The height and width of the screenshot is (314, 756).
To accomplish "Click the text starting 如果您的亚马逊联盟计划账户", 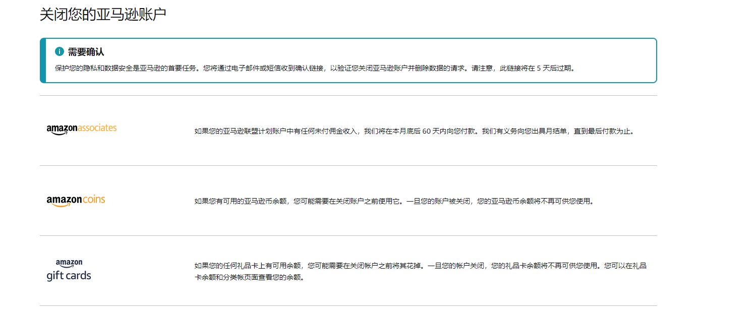I will coord(414,131).
